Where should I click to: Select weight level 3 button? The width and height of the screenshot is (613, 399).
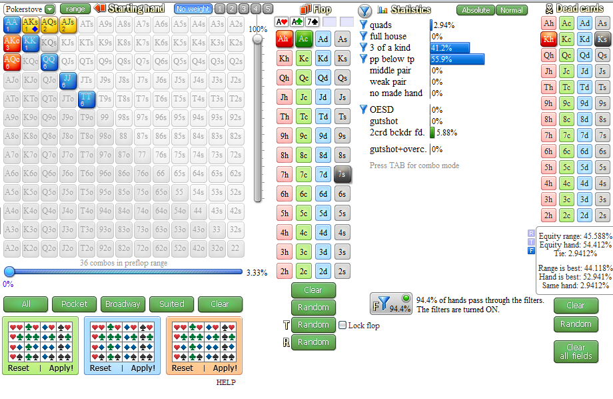point(244,9)
